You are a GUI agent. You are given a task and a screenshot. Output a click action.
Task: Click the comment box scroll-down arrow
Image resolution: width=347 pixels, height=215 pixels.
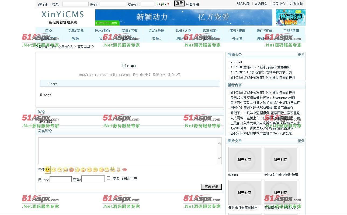[x=219, y=158]
